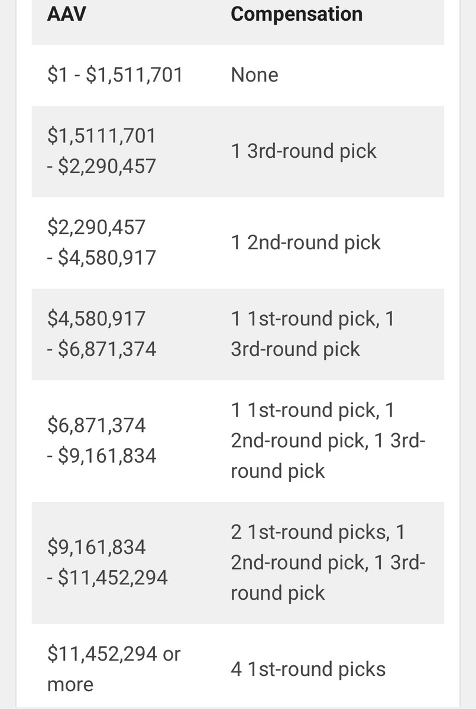Select the '$11,452,294 or more' AAV cell
The height and width of the screenshot is (709, 476).
[x=114, y=669]
